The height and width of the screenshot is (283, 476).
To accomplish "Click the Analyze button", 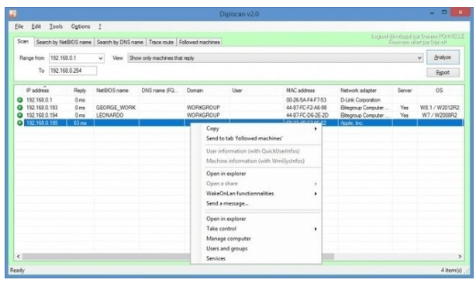I will [x=443, y=57].
